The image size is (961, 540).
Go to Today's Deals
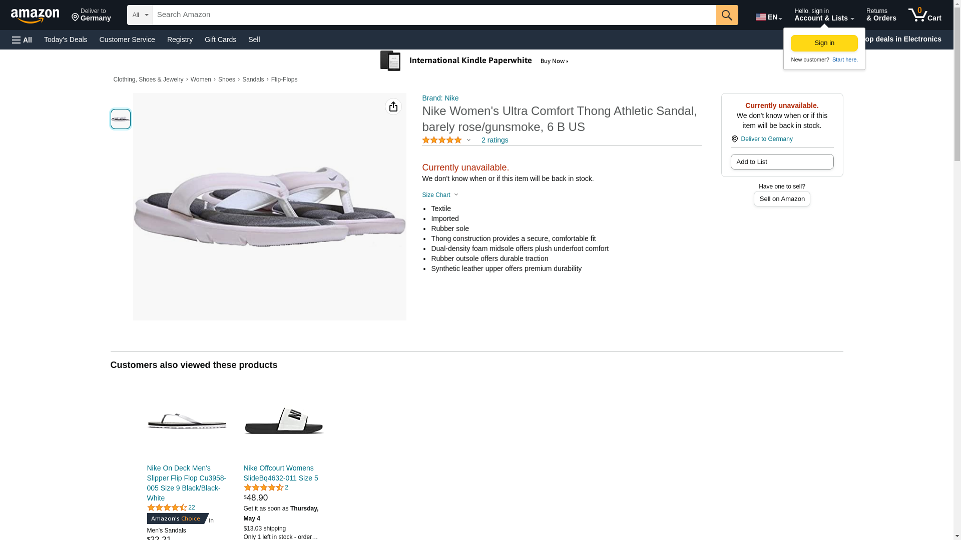click(66, 39)
